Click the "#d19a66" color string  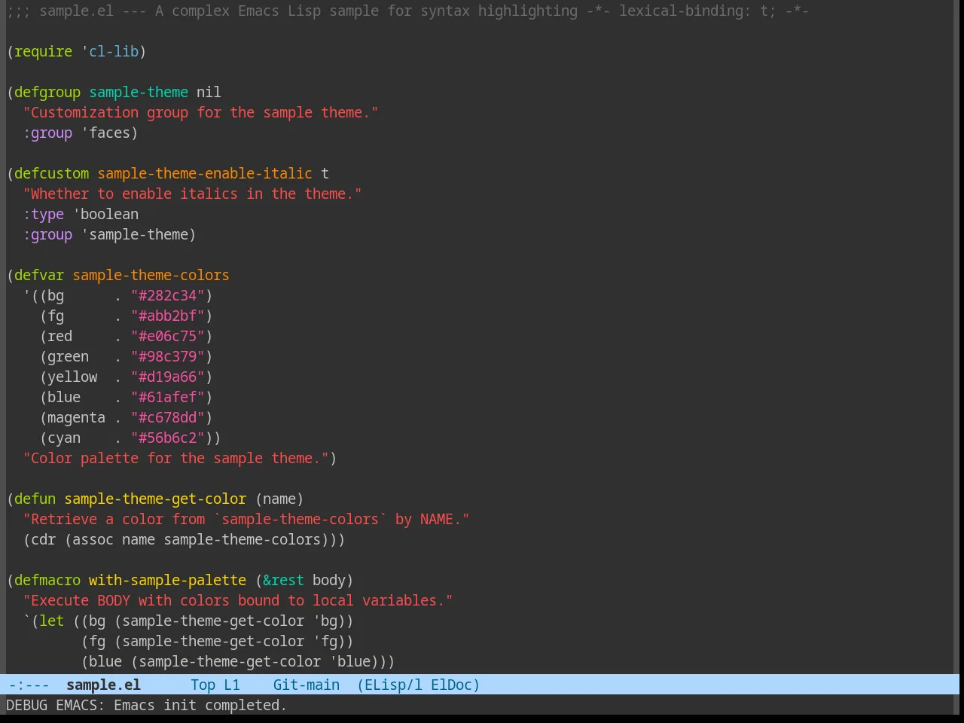[168, 377]
